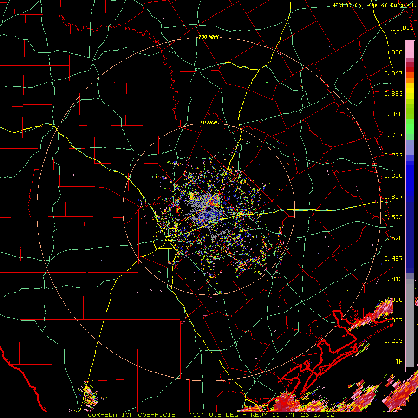
Task: Click the 0.467 value on color scale
Action: point(393,259)
